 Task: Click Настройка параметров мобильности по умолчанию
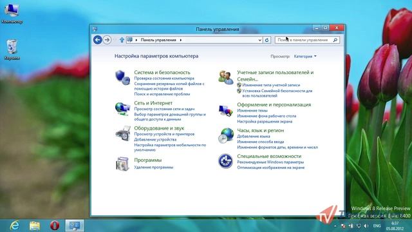pos(170,148)
